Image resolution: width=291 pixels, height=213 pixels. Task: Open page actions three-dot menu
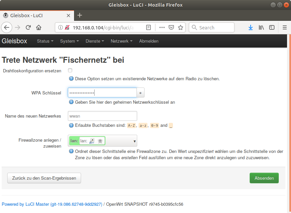tap(162, 27)
